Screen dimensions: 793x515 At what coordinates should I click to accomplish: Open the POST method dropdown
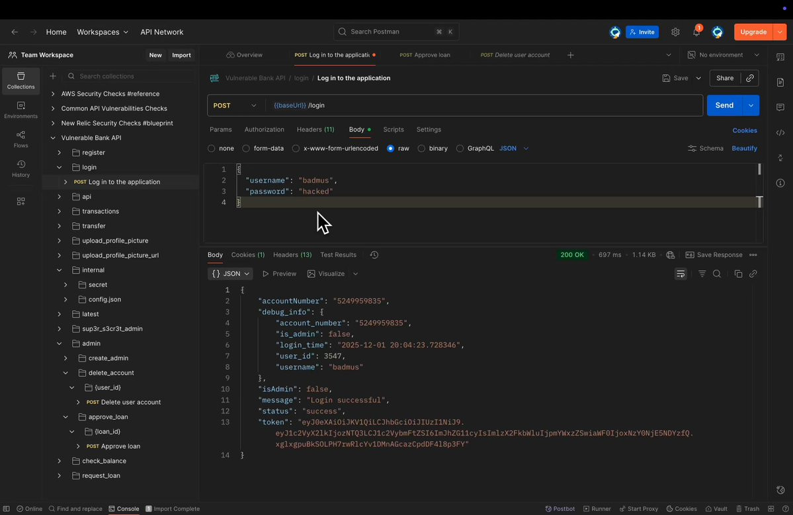tap(235, 105)
